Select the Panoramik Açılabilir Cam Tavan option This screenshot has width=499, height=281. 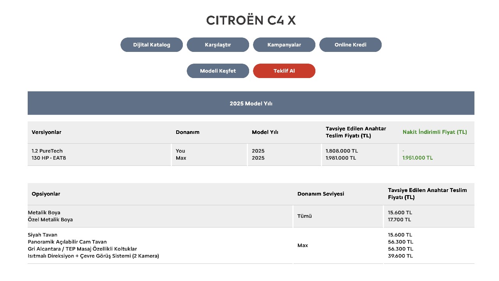[67, 242]
